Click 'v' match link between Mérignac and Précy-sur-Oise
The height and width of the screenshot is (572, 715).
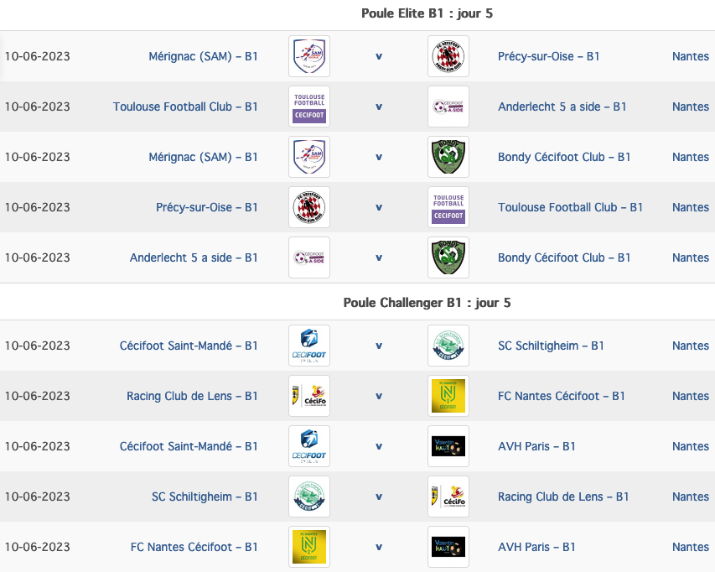(x=379, y=56)
